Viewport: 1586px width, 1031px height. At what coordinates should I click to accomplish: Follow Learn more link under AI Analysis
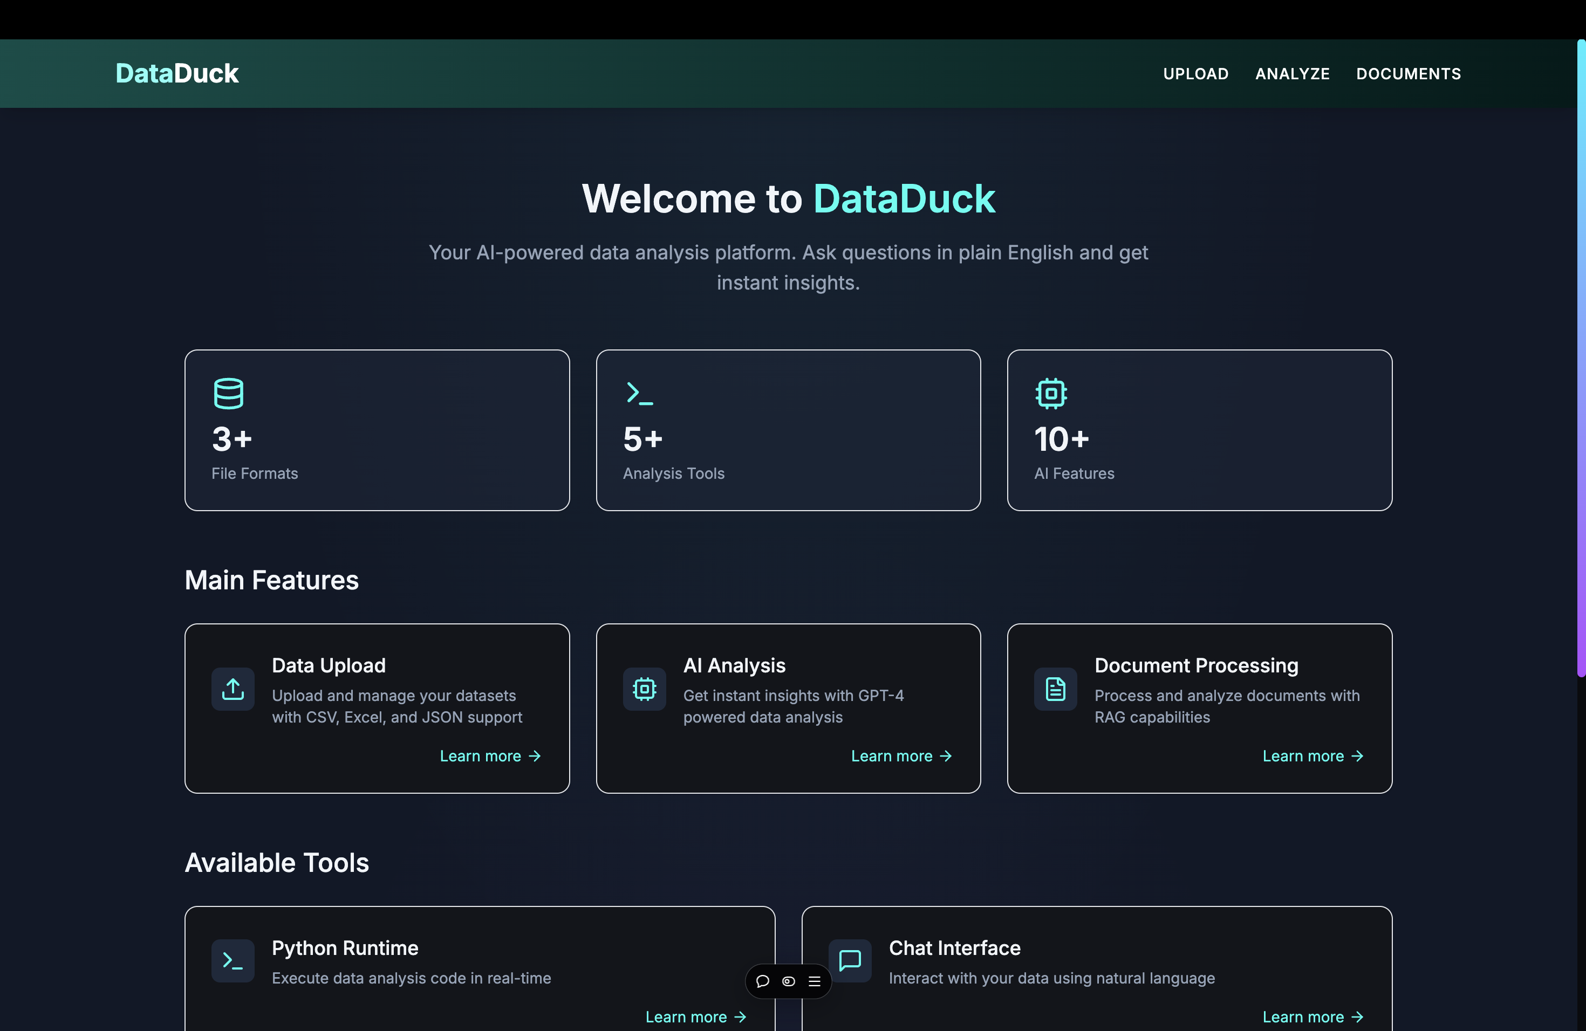(901, 756)
